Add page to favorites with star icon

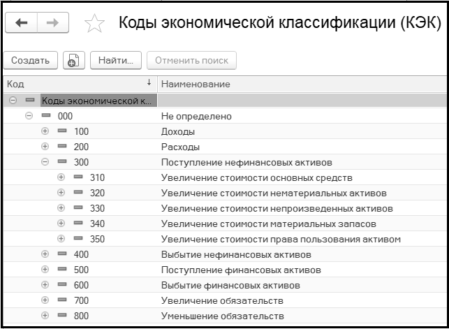tap(94, 24)
